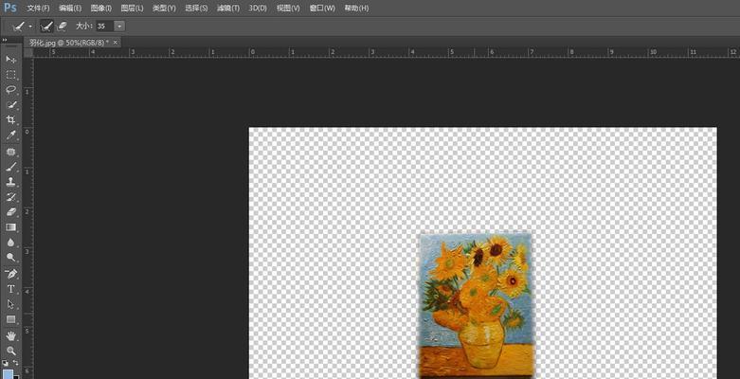Swap foreground and background colors
The height and width of the screenshot is (379, 740).
click(x=15, y=363)
